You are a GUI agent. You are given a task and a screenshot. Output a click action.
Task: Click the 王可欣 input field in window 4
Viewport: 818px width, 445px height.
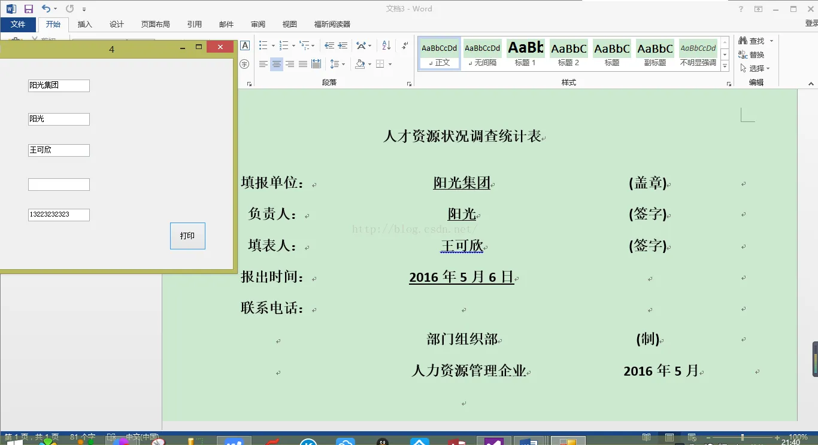(x=59, y=150)
